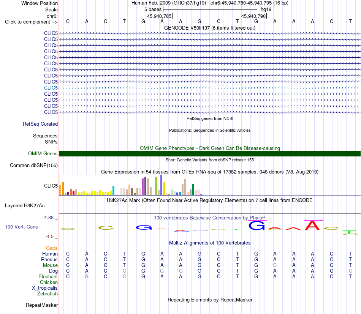Click the light-blue CLIC5 transcript intron line
This screenshot has width=361, height=314.
pyautogui.click(x=210, y=88)
